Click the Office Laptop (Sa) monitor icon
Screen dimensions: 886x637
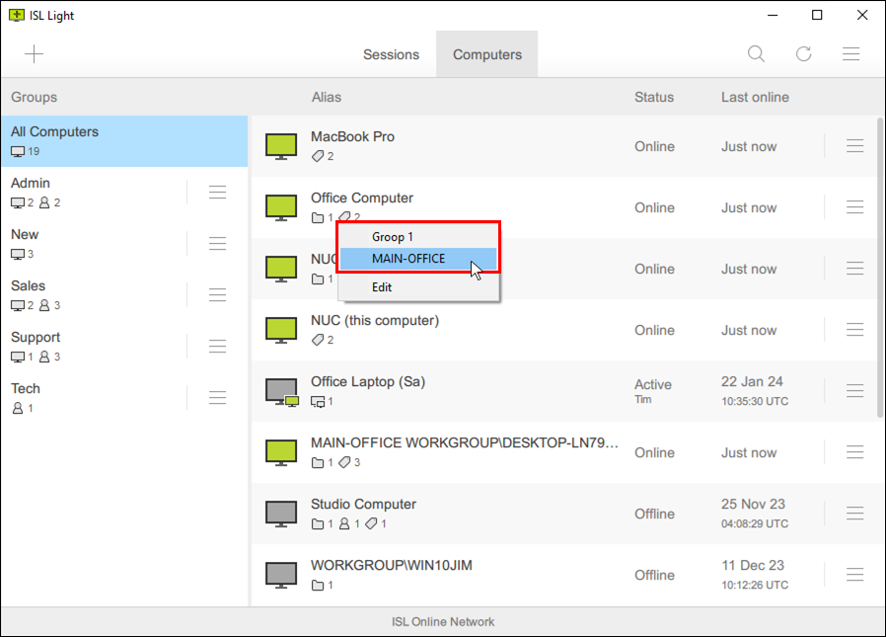(x=281, y=391)
